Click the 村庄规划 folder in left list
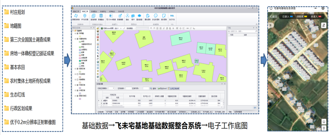Image resolution: width=332 pixels, height=135 pixels. click(x=15, y=12)
